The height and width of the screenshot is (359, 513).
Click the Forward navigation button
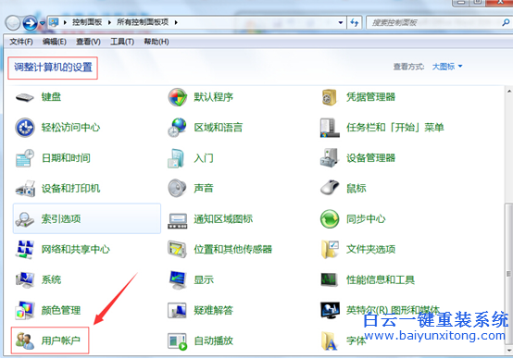(x=31, y=23)
